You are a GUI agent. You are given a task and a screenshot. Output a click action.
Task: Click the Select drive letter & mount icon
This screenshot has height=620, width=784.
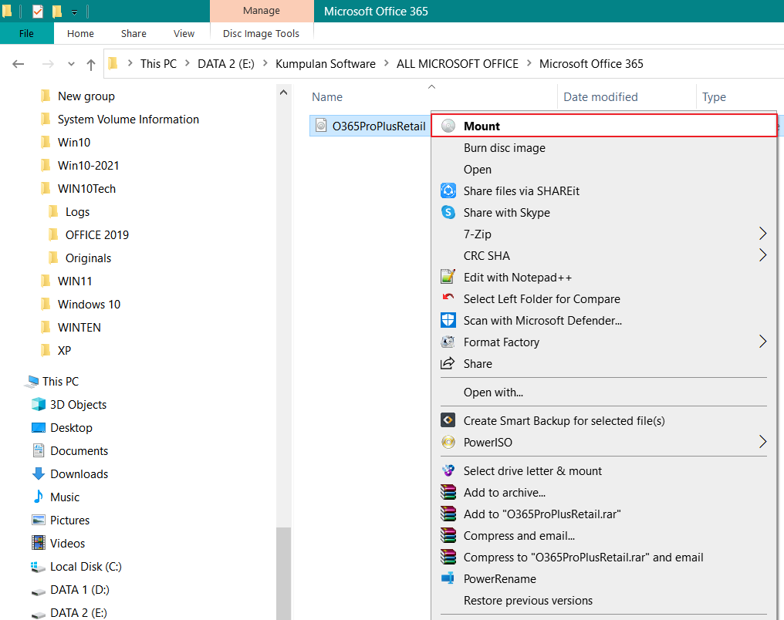click(448, 470)
